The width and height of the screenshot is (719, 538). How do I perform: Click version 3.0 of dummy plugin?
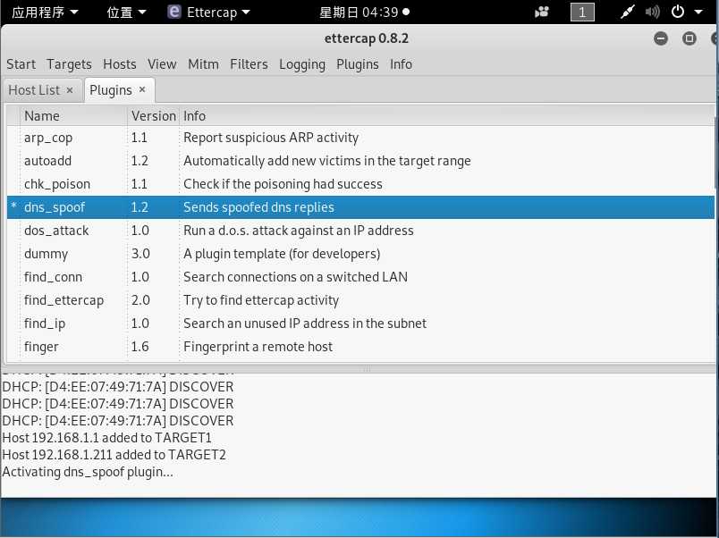click(140, 254)
